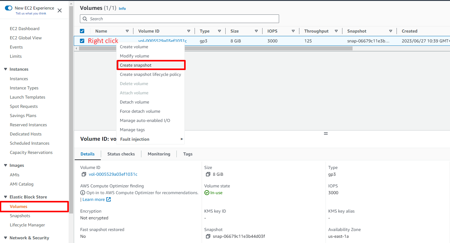Click the horizontal table scrollbar
450x243 pixels.
[215, 49]
